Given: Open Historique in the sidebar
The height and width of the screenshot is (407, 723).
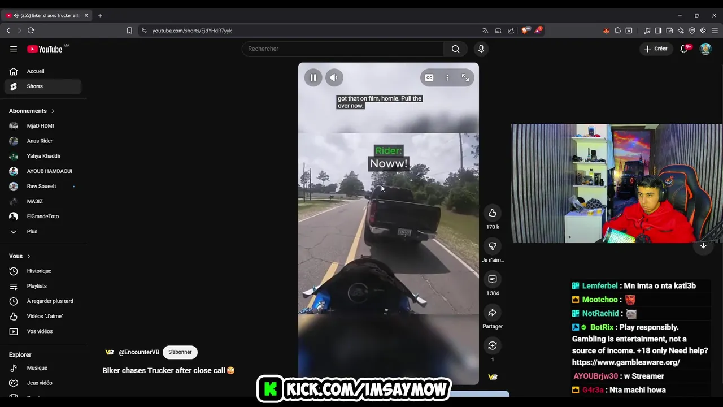Looking at the screenshot, I should [43, 271].
